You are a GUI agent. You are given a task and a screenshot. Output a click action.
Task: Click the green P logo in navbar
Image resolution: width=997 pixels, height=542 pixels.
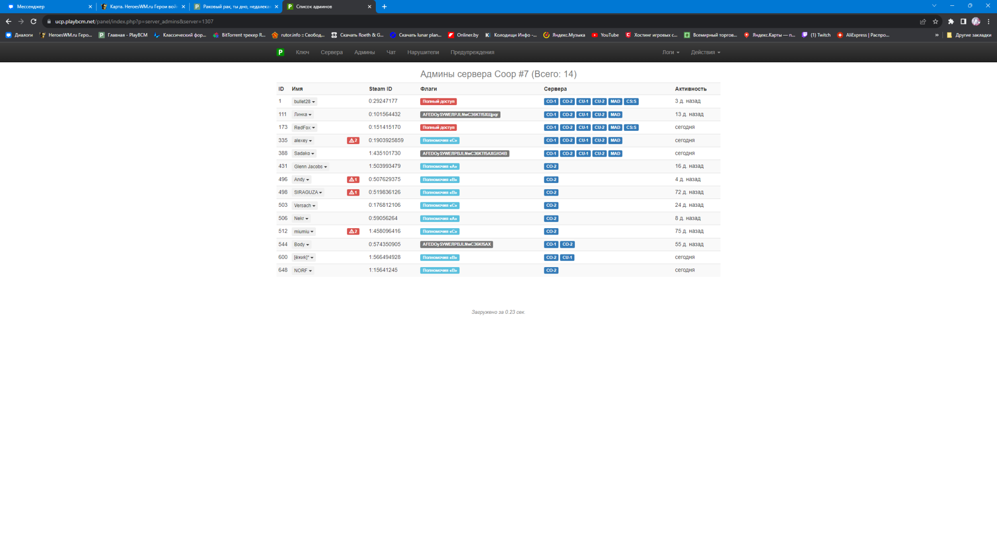[280, 52]
